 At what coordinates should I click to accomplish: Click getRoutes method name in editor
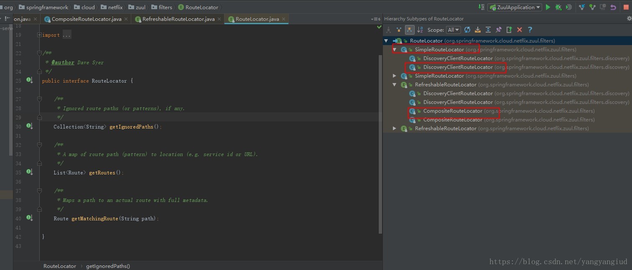[x=102, y=172]
